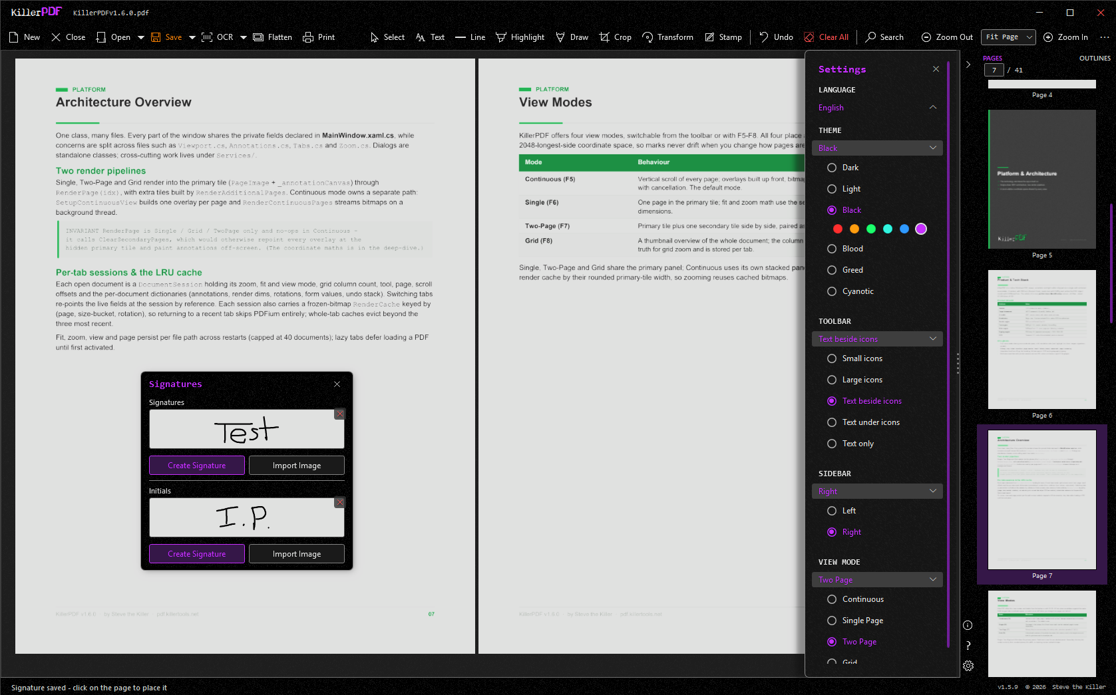This screenshot has height=695, width=1116.
Task: Select Single Page view mode radio
Action: pos(832,621)
